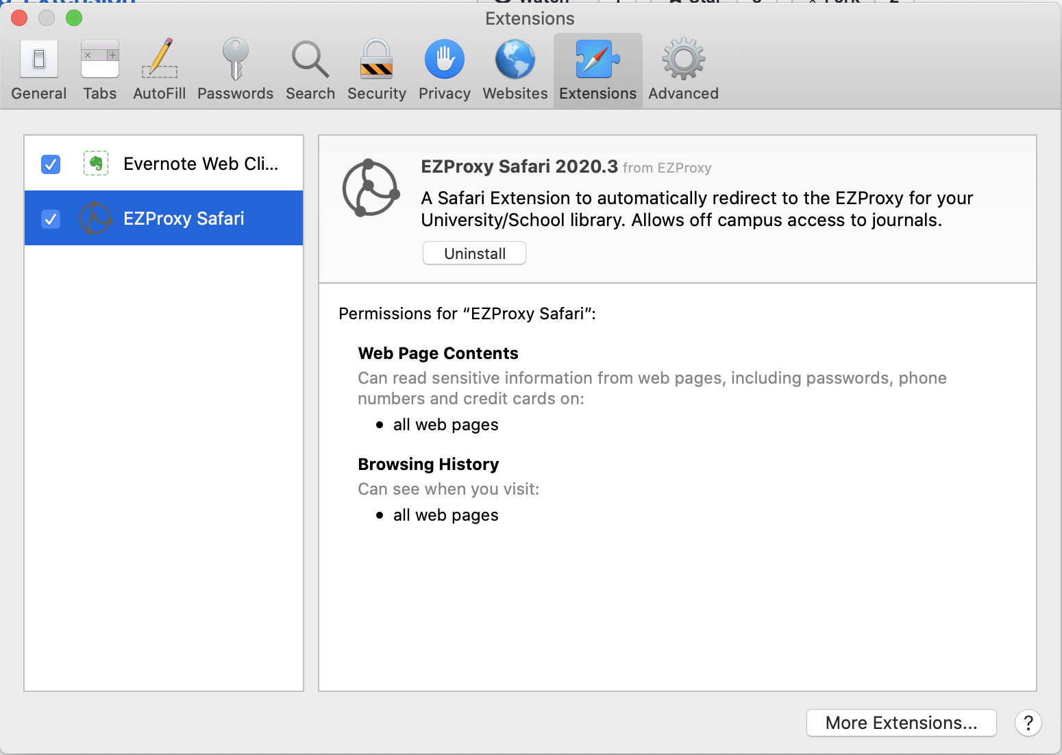The height and width of the screenshot is (755, 1062).
Task: Open the AutoFill settings pencil icon
Action: (159, 69)
